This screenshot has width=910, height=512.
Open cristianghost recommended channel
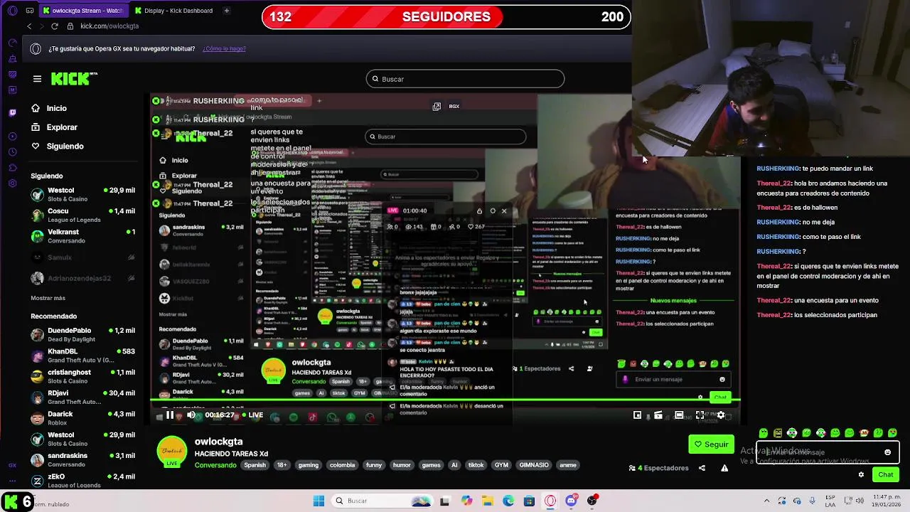tap(82, 376)
